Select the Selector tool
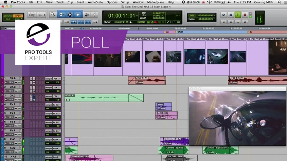The image size is (287, 161). (70, 15)
